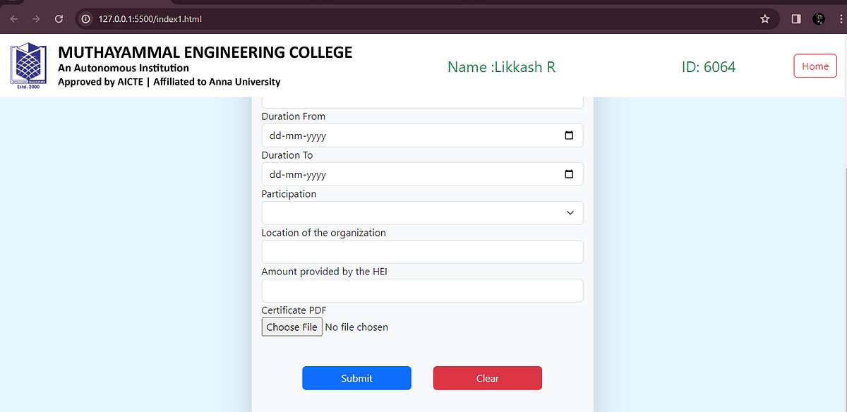This screenshot has width=847, height=412.
Task: Click the Home button
Action: tap(815, 66)
